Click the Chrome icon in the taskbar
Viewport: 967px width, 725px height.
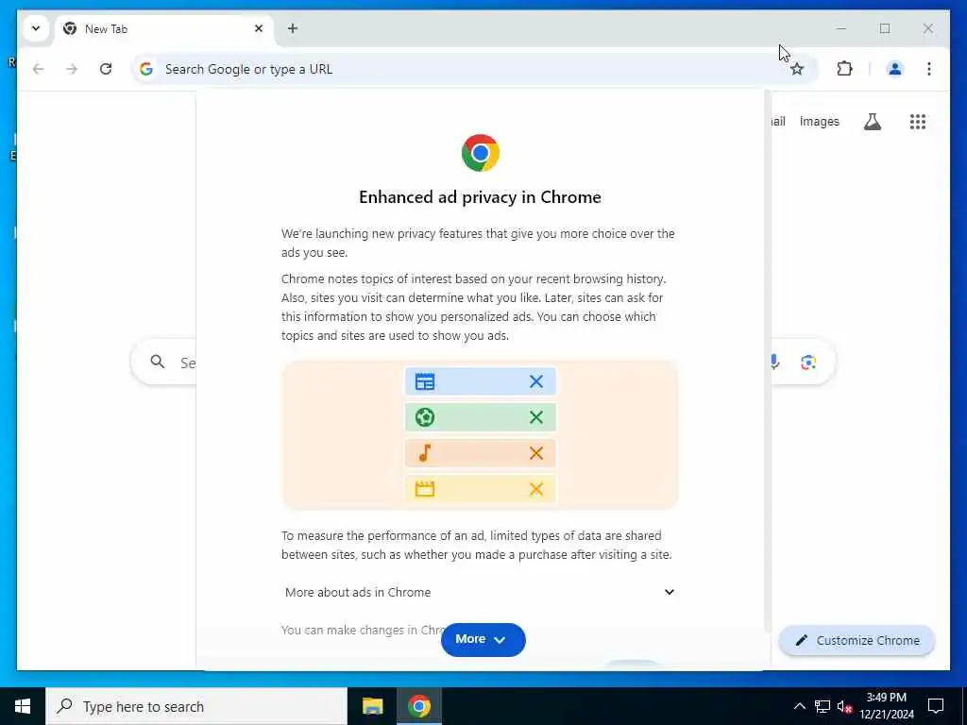[x=418, y=706]
